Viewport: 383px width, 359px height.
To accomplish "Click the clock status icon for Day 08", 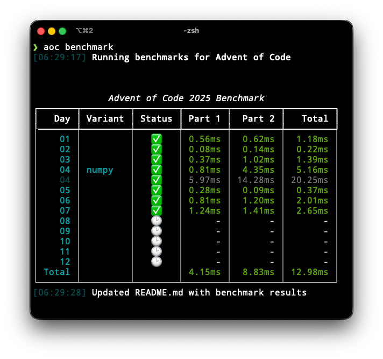I will (157, 221).
